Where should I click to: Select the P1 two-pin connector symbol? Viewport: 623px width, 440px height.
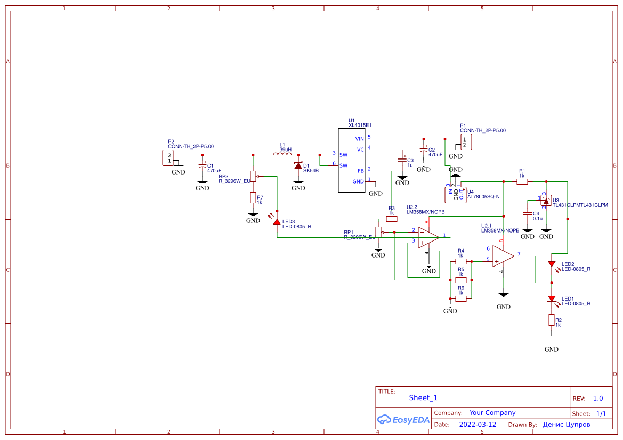(466, 142)
